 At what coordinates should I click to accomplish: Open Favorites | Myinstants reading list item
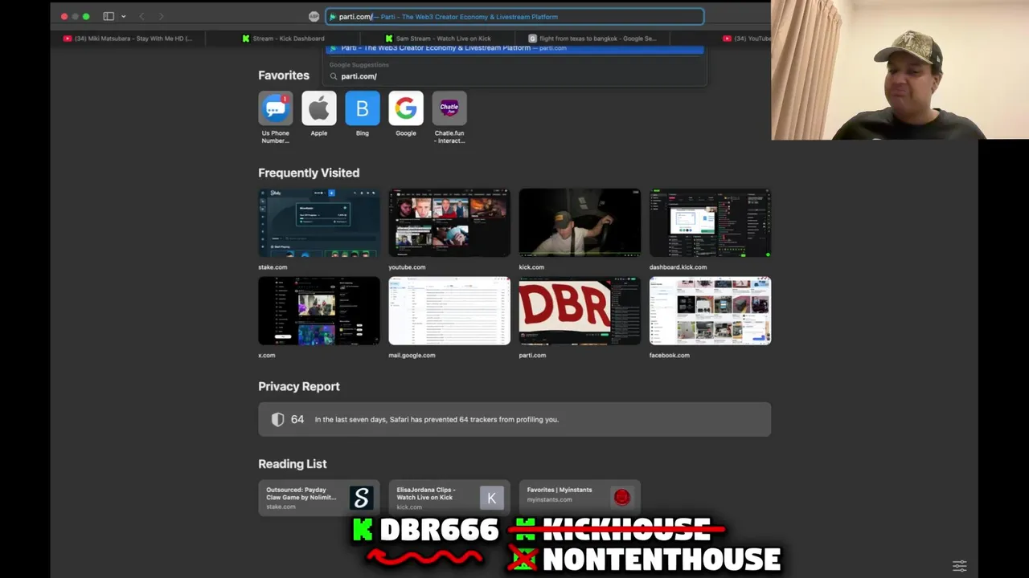(x=580, y=498)
